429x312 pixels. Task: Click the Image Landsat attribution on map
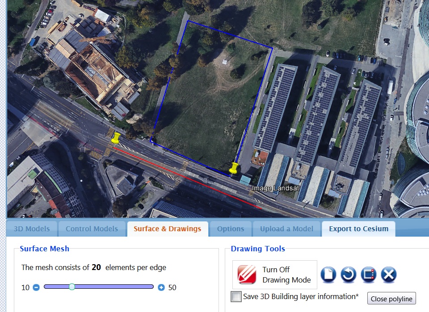(x=275, y=188)
